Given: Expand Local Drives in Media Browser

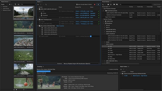Looking at the screenshot, I should (2, 8).
